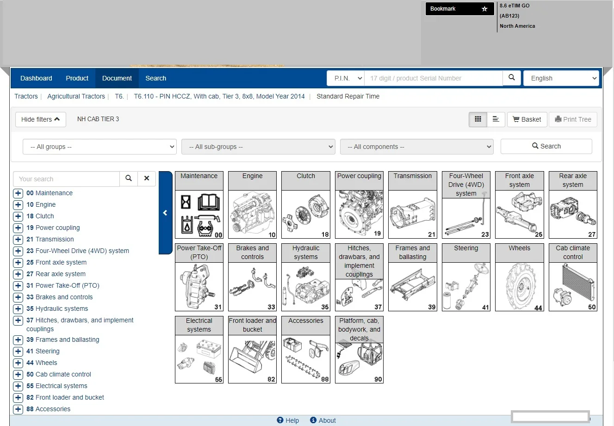Screen dimensions: 614x426
Task: Open Frames and ballasting thumbnail
Action: click(413, 278)
